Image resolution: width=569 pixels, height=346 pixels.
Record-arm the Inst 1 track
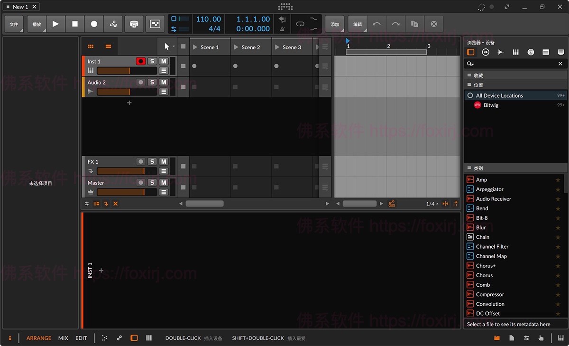pos(141,61)
